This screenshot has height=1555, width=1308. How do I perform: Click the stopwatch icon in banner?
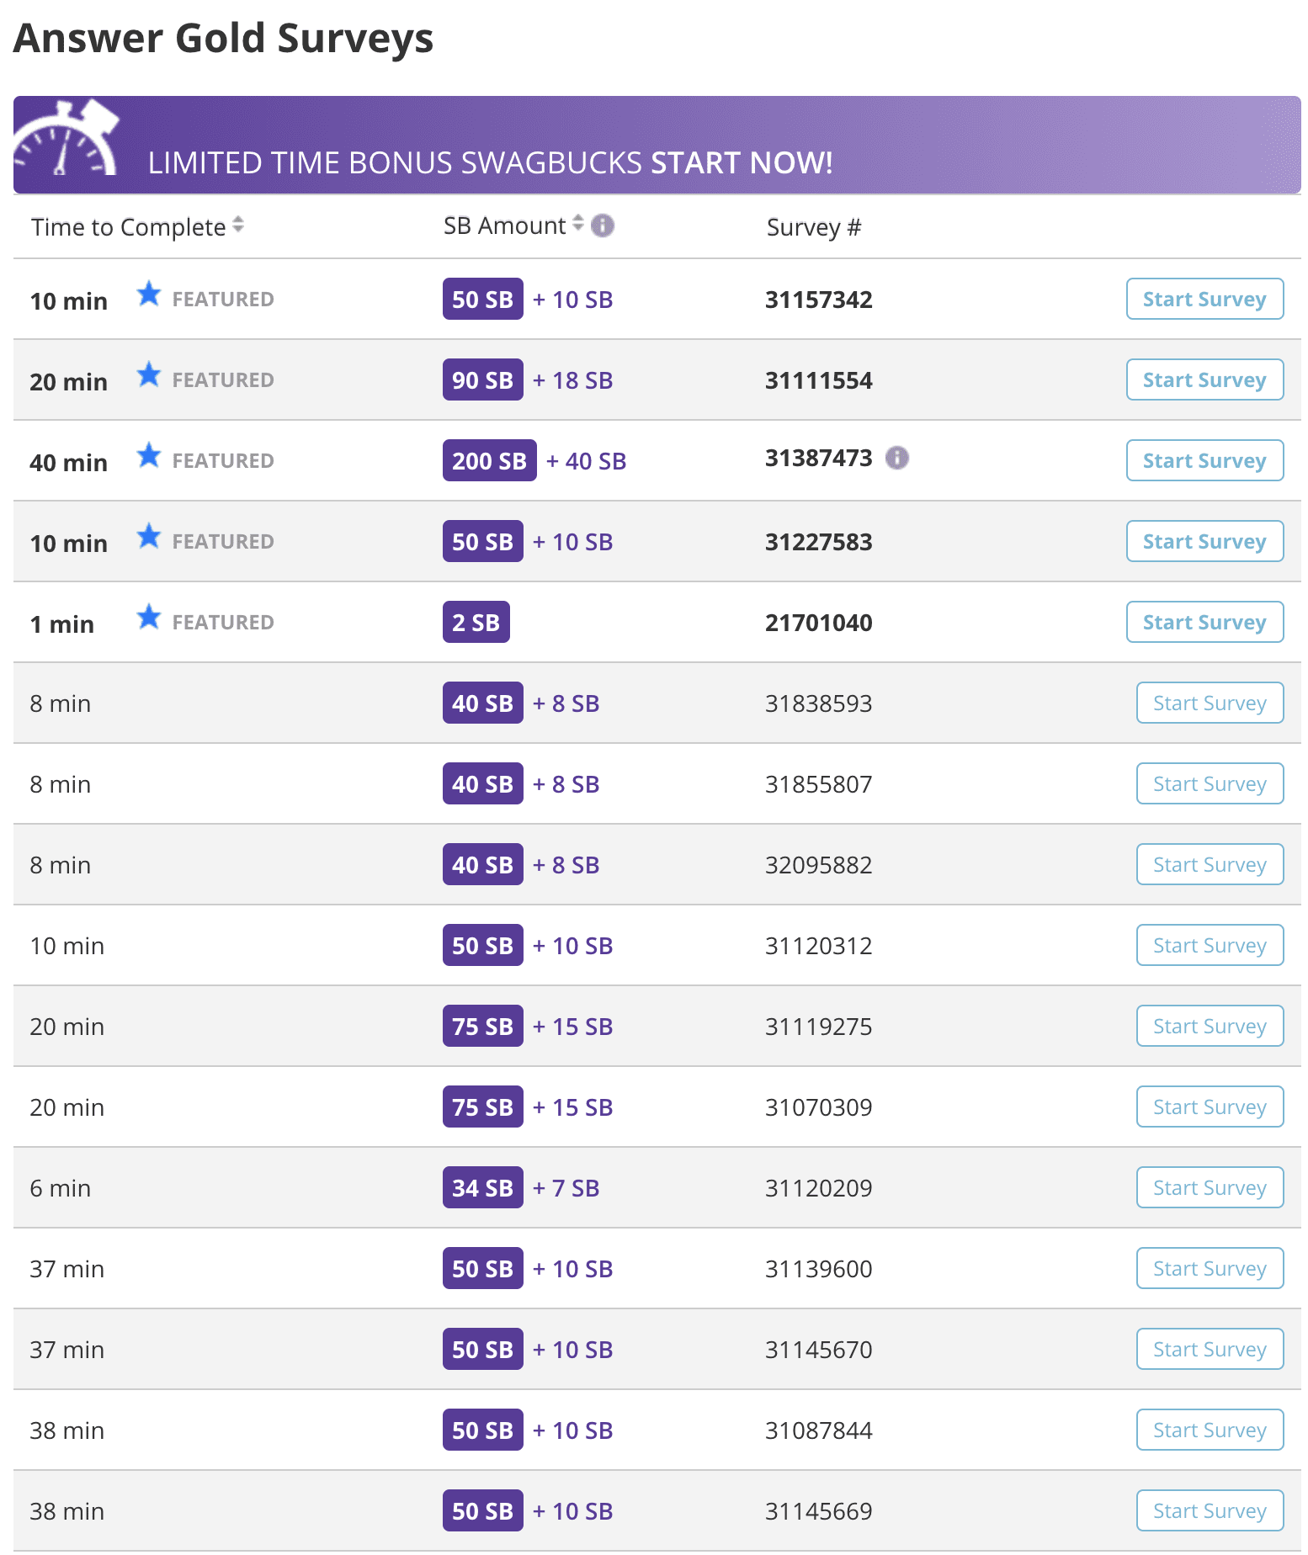click(x=67, y=139)
